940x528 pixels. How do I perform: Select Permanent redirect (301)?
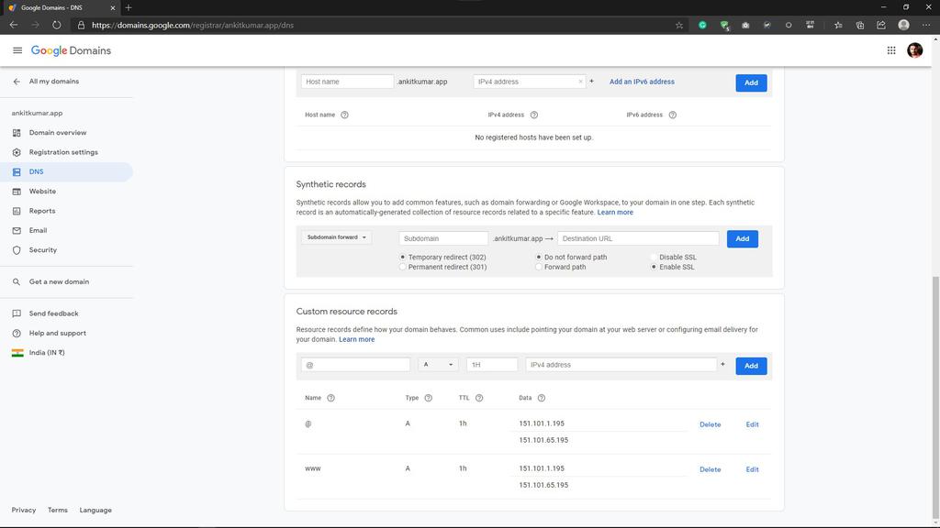(x=403, y=267)
